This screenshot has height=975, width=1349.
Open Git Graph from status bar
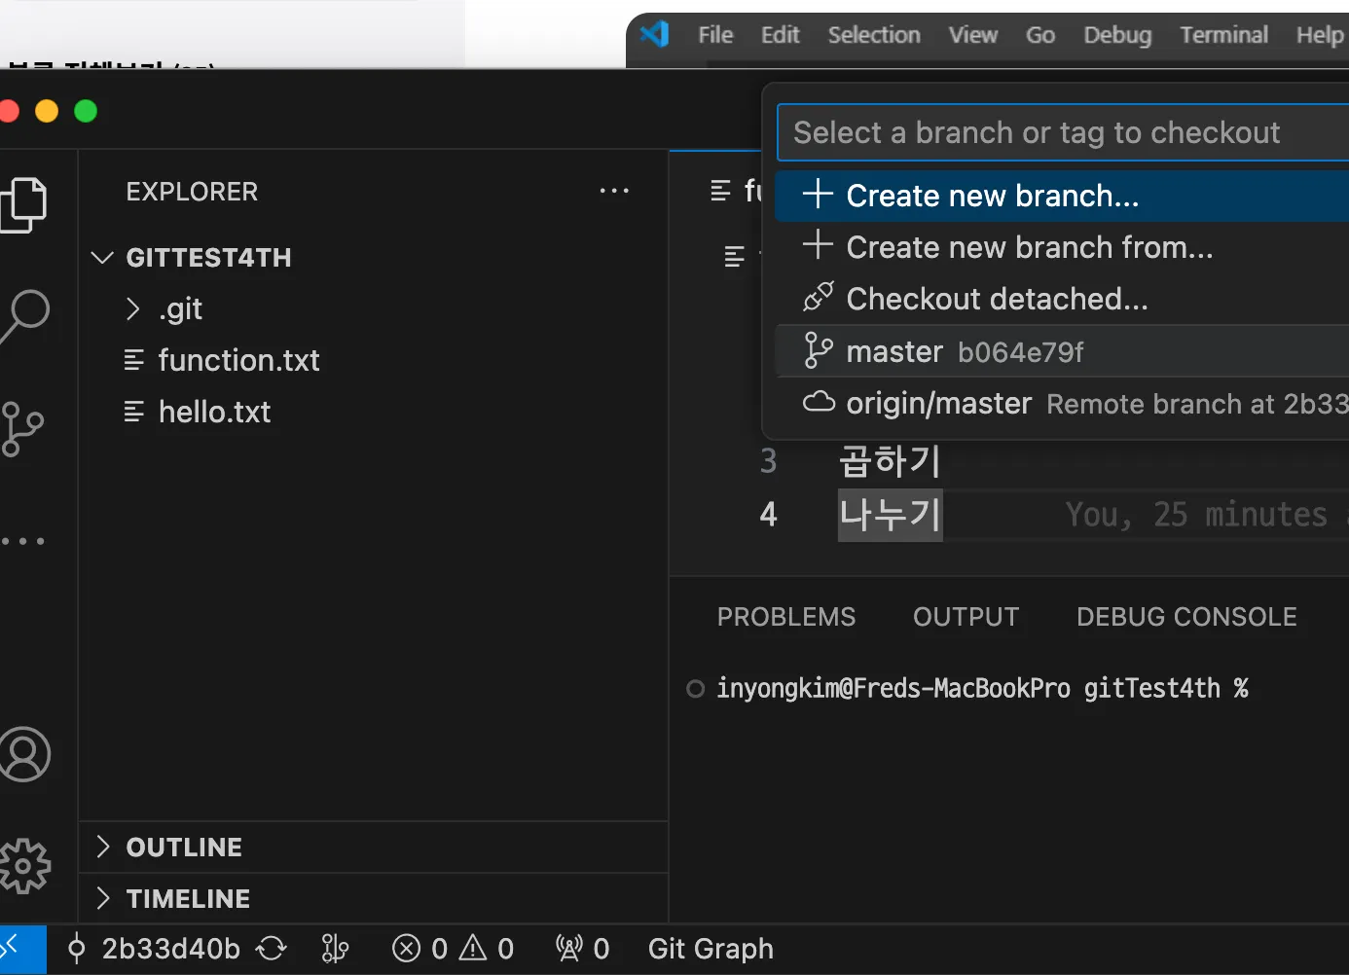[711, 949]
